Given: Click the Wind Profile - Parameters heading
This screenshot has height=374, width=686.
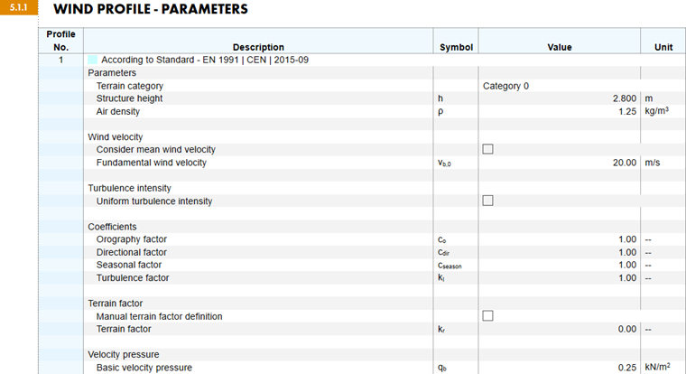Looking at the screenshot, I should (150, 10).
